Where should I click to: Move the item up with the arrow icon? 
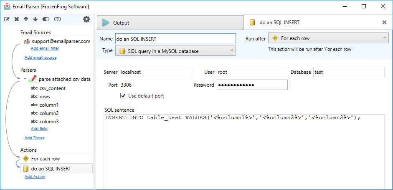tap(26, 19)
